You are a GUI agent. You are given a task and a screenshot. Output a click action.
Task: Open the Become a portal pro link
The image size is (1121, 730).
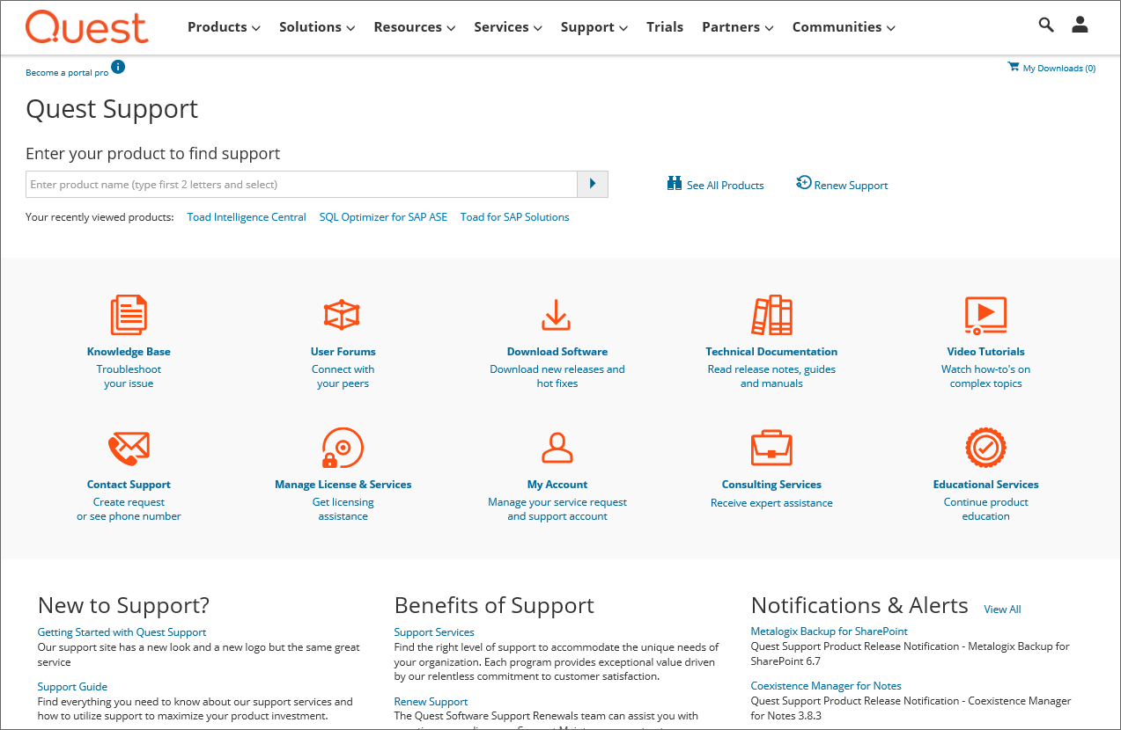67,72
